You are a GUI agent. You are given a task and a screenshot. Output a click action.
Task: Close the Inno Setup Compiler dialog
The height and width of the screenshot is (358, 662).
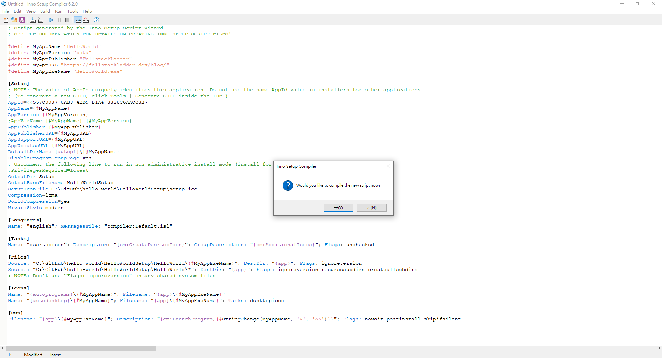point(388,166)
